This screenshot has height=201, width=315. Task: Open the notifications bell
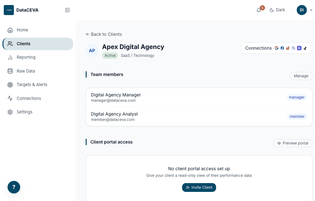coord(259,10)
